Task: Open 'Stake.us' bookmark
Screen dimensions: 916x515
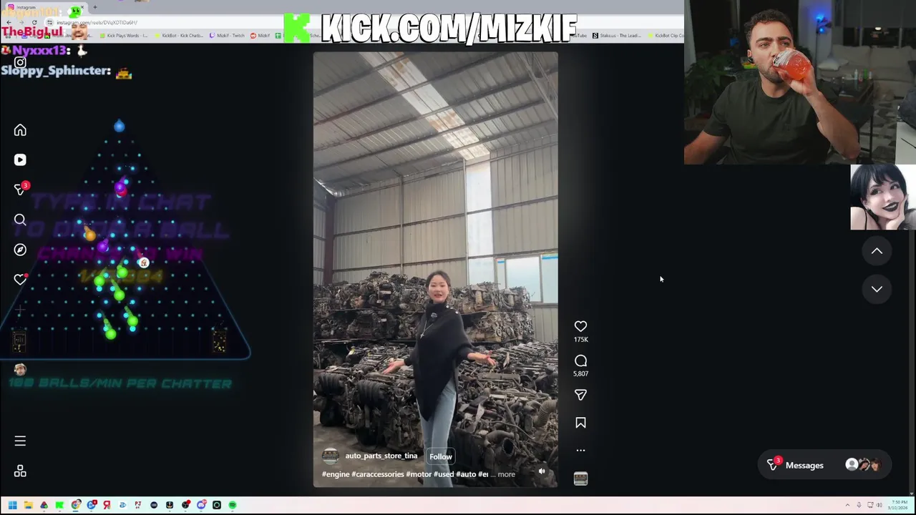Action: click(616, 35)
